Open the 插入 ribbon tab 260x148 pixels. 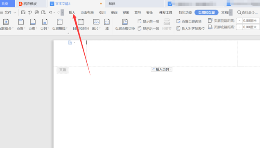pos(72,12)
